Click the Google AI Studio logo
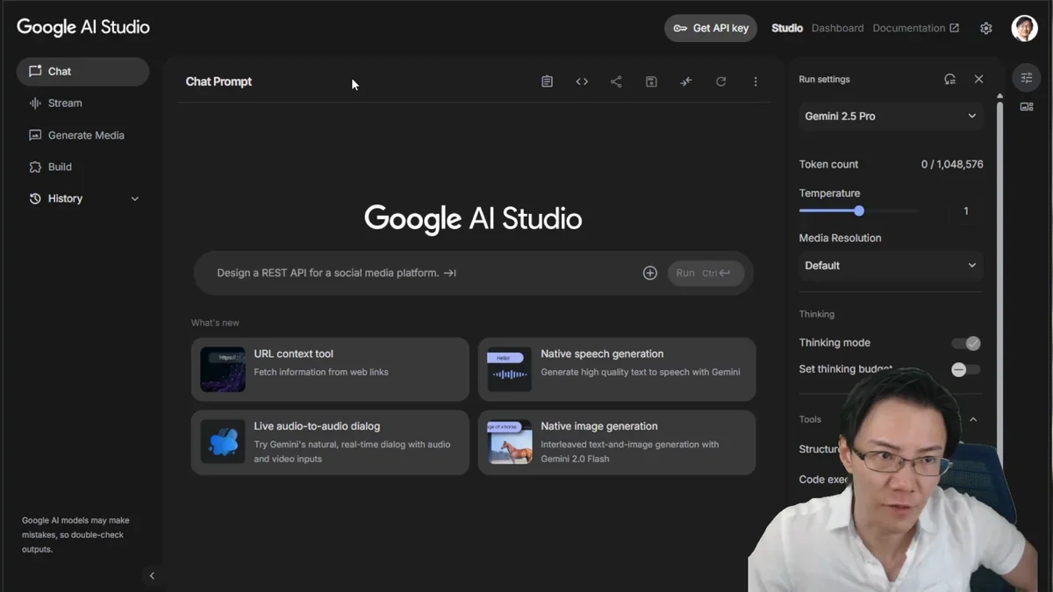 coord(83,27)
